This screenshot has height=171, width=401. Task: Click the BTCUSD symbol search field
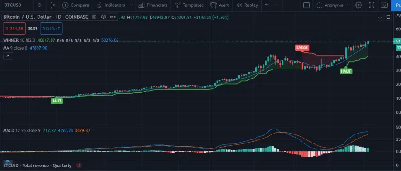pos(13,5)
